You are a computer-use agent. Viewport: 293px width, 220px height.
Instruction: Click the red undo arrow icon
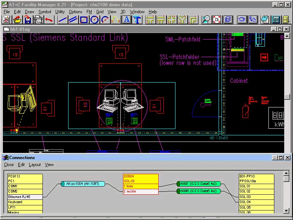pos(49,20)
